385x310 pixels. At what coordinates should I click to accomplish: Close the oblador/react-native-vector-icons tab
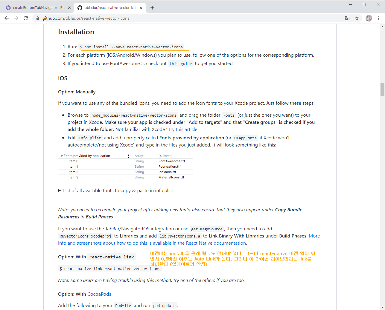tap(141, 8)
